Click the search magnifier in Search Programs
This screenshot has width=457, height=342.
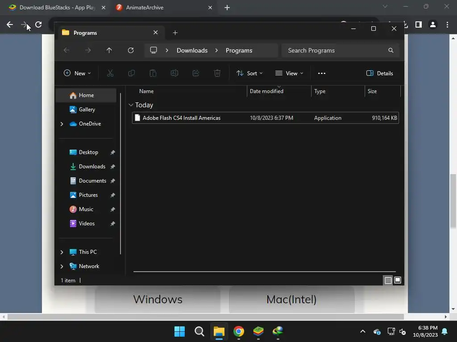point(391,50)
